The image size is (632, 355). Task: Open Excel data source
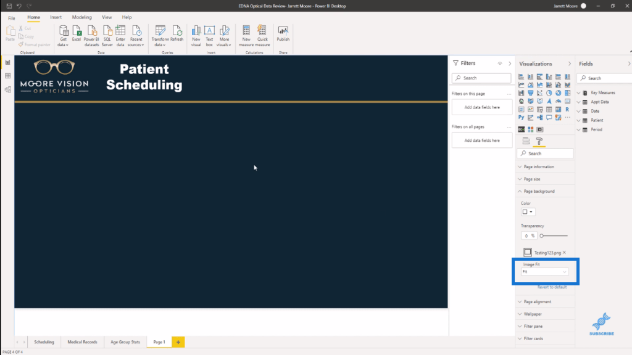(x=77, y=33)
